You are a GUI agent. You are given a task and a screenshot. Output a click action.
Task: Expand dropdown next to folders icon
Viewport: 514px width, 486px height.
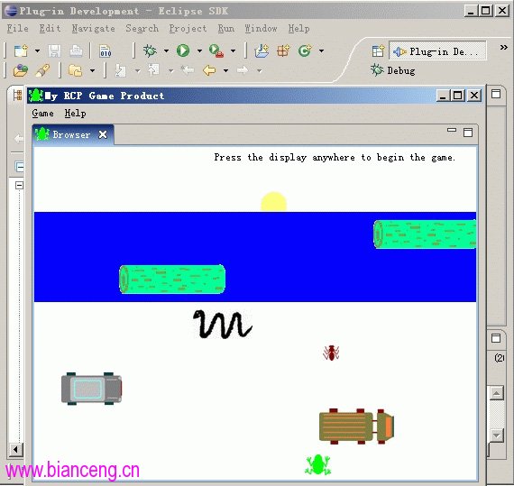pyautogui.click(x=93, y=70)
